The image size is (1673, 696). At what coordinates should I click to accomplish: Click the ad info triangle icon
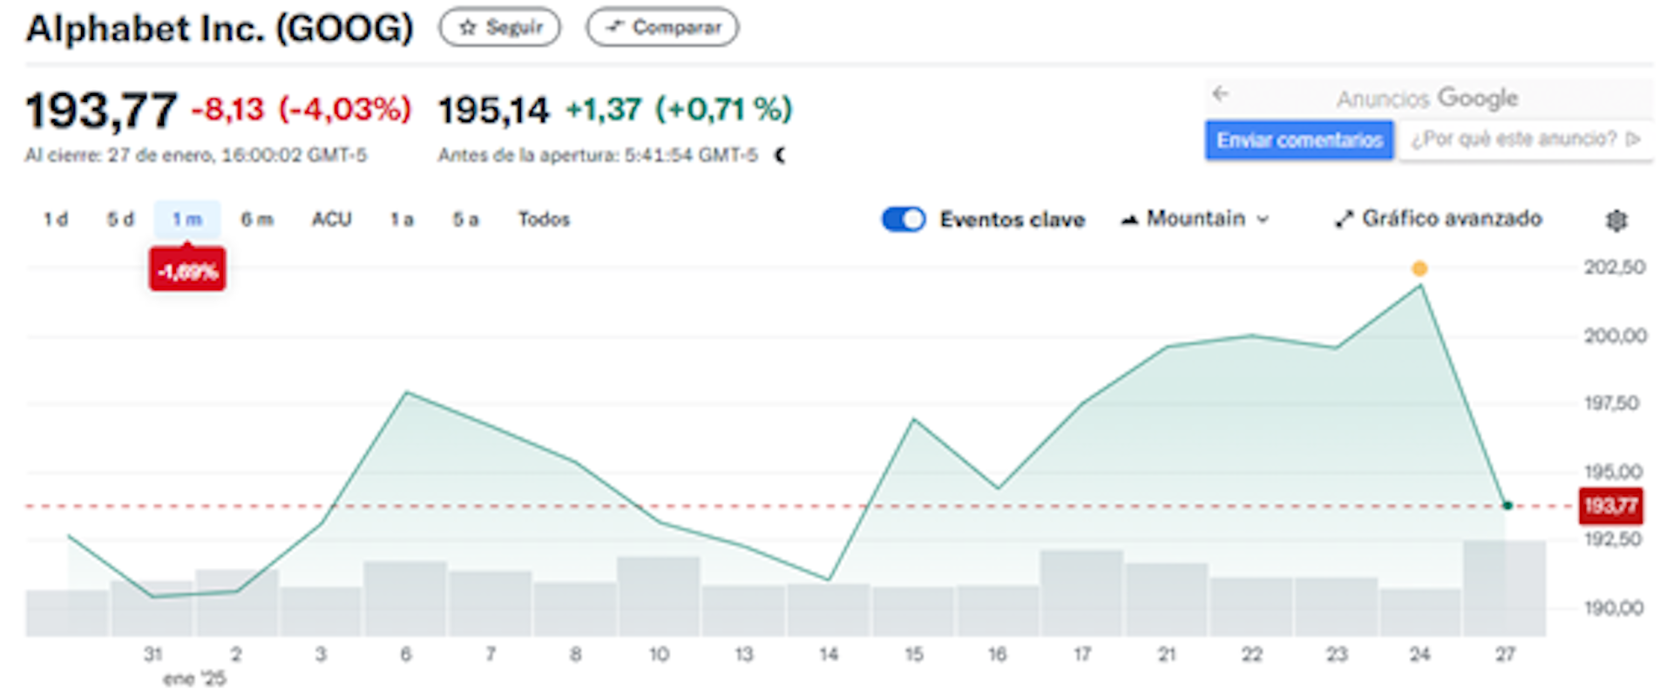tap(1633, 139)
